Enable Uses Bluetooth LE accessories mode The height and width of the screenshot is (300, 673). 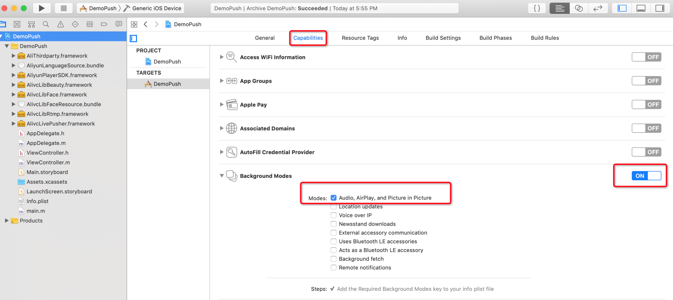[x=333, y=241]
